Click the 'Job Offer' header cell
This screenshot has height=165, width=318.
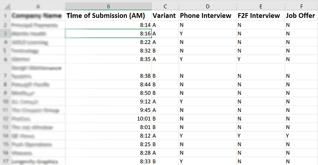point(301,15)
